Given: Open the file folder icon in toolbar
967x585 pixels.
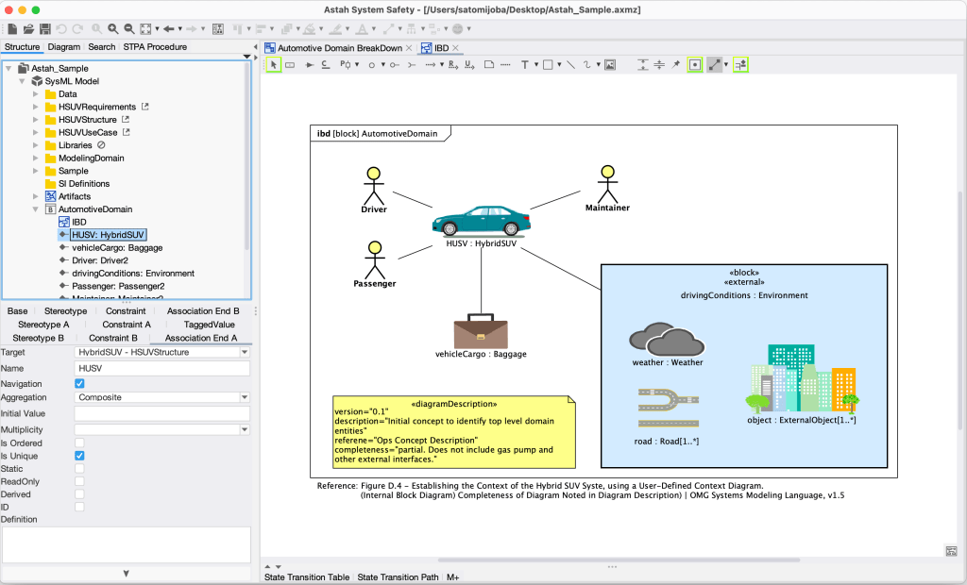Looking at the screenshot, I should [27, 29].
